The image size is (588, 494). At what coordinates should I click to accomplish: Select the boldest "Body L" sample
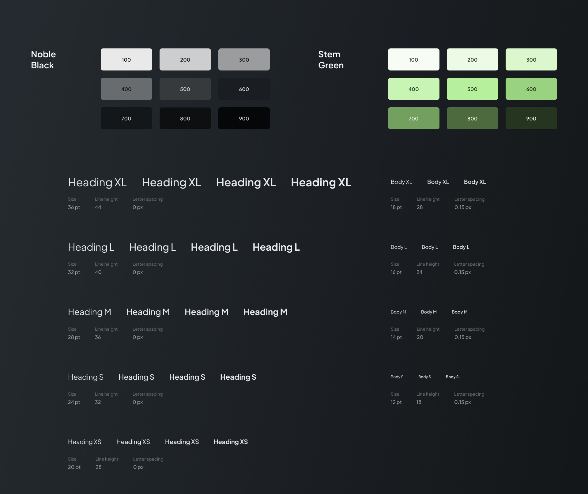pyautogui.click(x=461, y=247)
